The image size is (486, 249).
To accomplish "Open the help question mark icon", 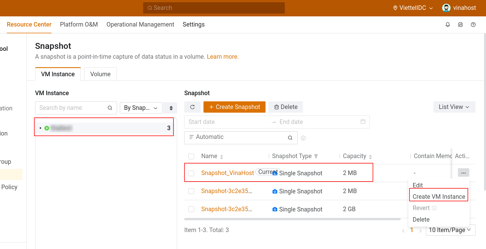I will pos(473,25).
